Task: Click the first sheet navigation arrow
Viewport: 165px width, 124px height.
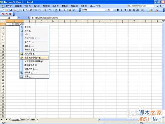Action: click(x=1, y=119)
